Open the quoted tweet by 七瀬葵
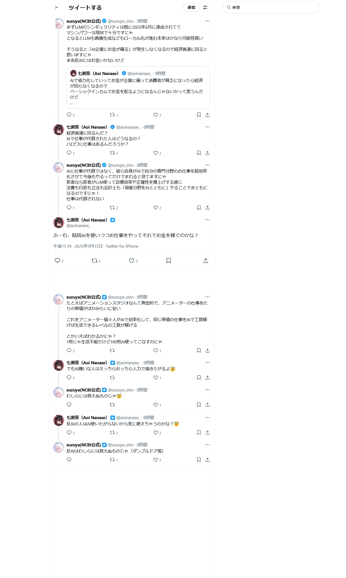The height and width of the screenshot is (578, 347). tap(138, 88)
